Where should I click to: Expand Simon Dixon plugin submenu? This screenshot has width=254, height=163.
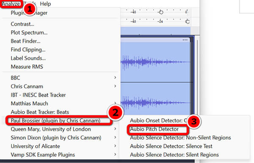click(x=60, y=138)
